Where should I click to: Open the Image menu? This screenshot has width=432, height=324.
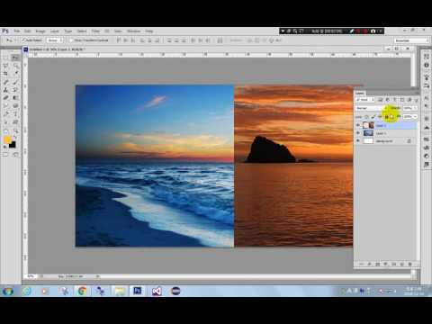[x=40, y=31]
